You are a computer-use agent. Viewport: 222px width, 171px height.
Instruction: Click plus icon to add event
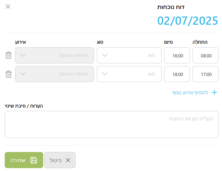click(x=214, y=92)
